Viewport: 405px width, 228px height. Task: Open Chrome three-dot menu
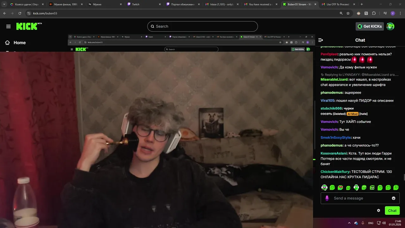(400, 13)
